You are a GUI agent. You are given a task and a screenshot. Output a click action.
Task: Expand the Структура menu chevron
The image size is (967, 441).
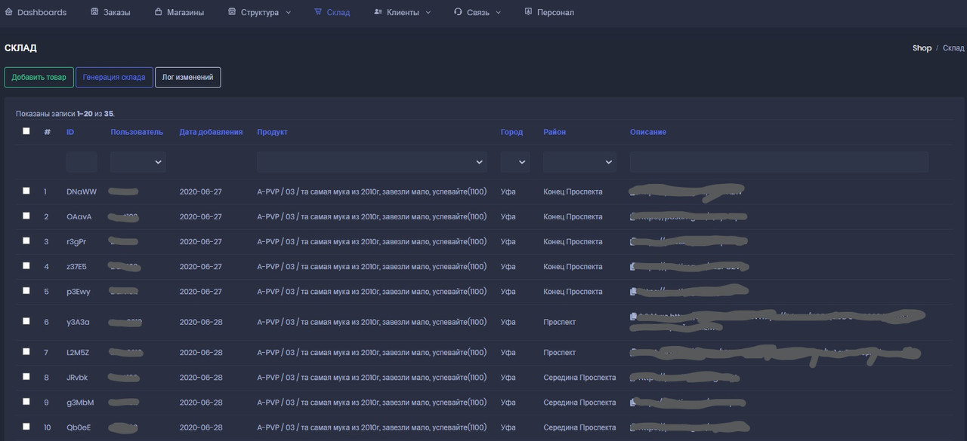click(x=289, y=13)
